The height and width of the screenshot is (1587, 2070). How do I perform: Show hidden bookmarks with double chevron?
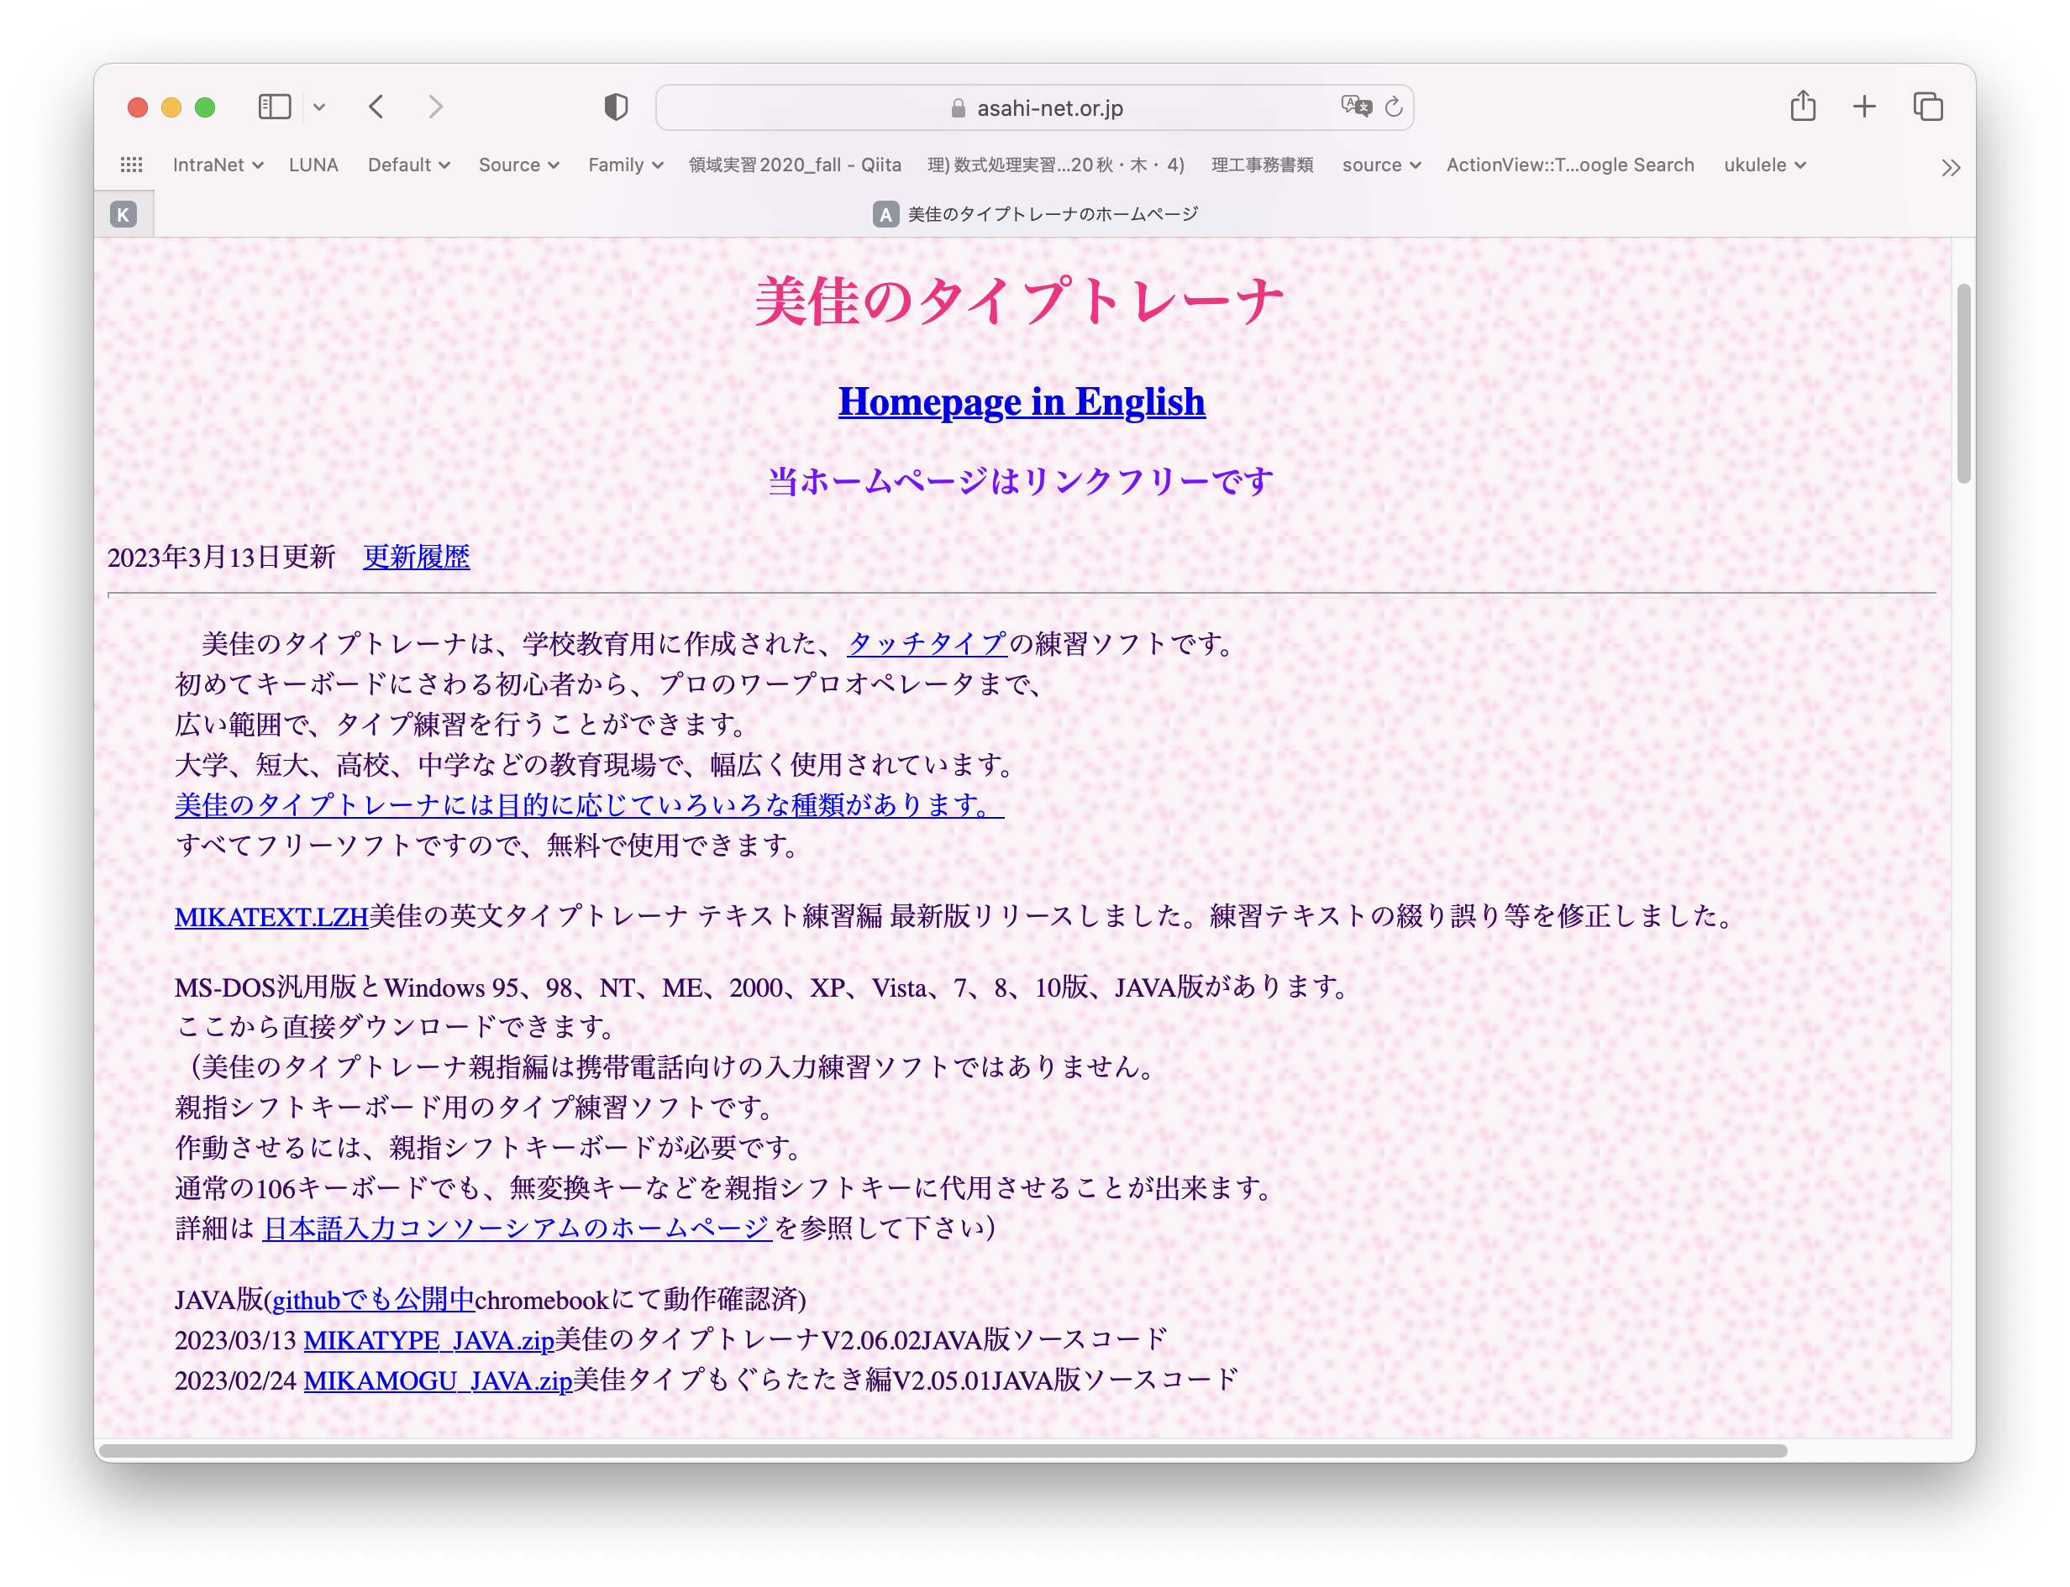click(x=1950, y=168)
